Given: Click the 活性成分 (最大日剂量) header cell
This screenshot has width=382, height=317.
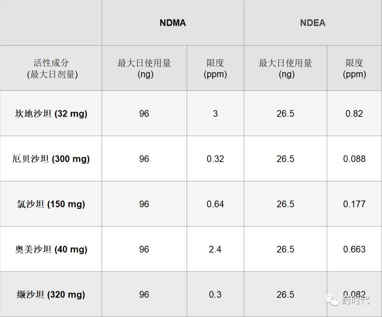Looking at the screenshot, I should click(x=51, y=68).
